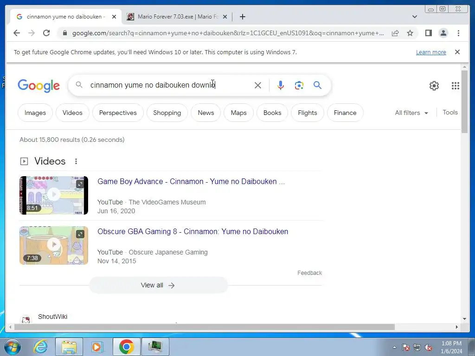Switch to the Mario Forever 7.03.exe tab

point(177,17)
